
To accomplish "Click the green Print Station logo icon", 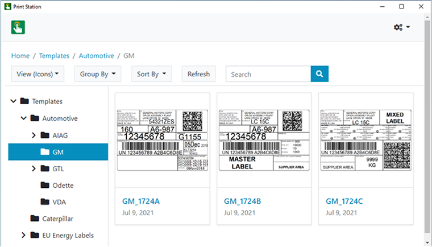I will (x=19, y=27).
